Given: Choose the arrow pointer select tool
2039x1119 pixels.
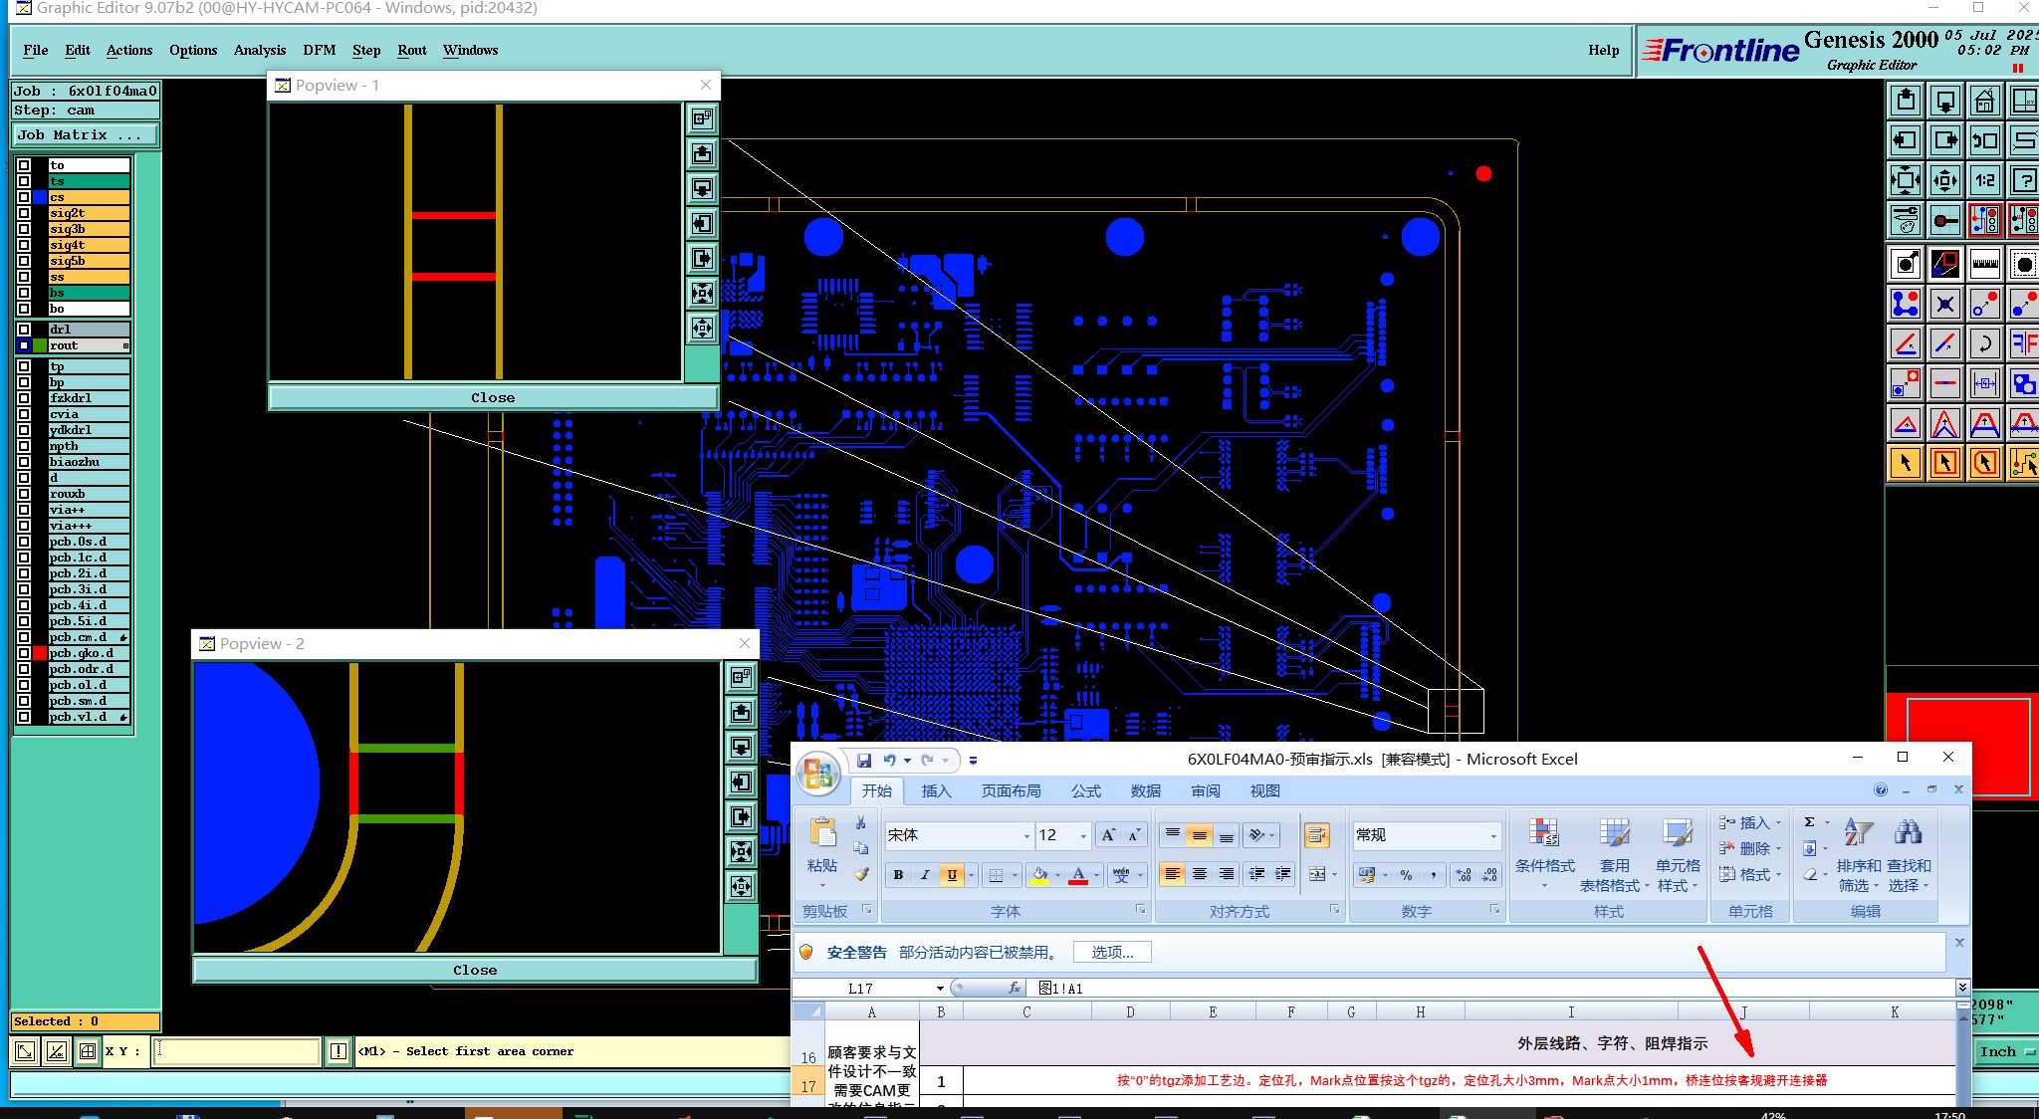Looking at the screenshot, I should point(1905,463).
